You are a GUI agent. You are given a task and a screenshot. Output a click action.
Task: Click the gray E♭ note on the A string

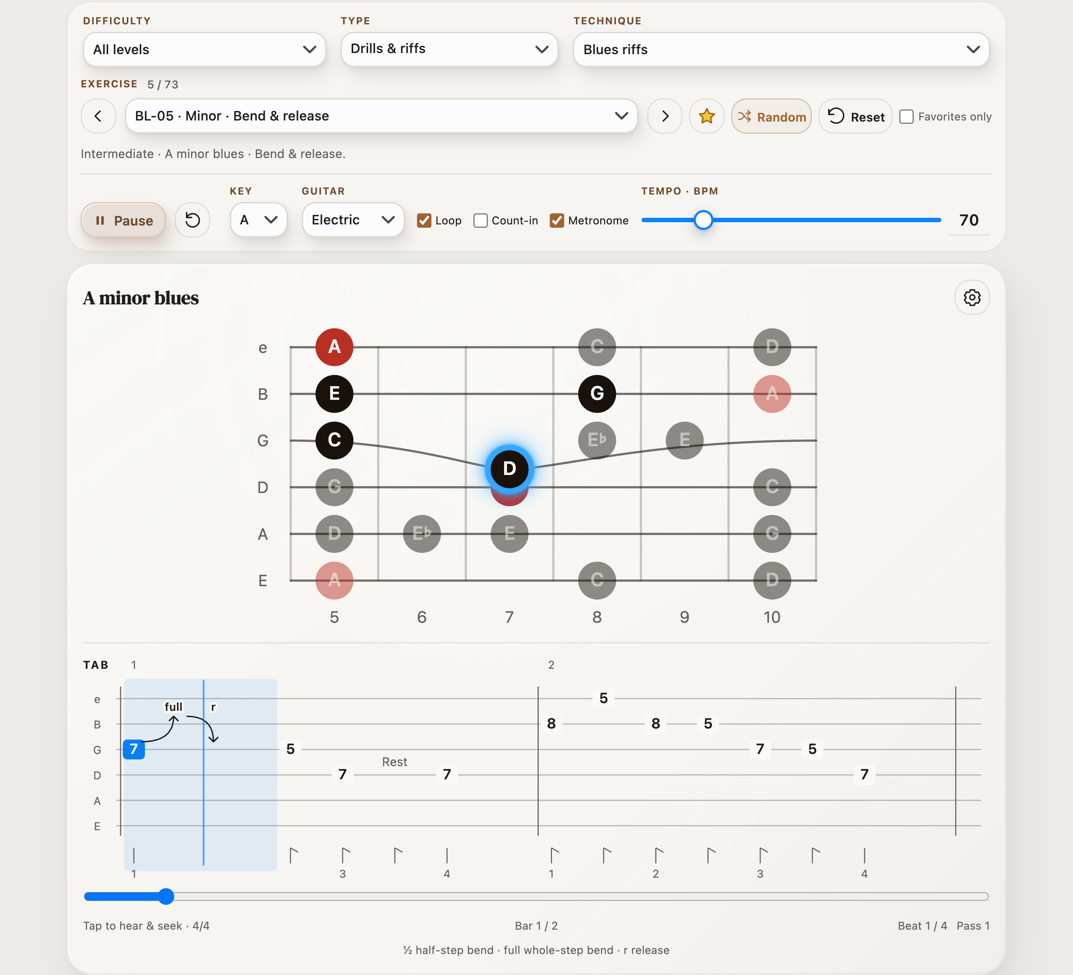pos(421,534)
